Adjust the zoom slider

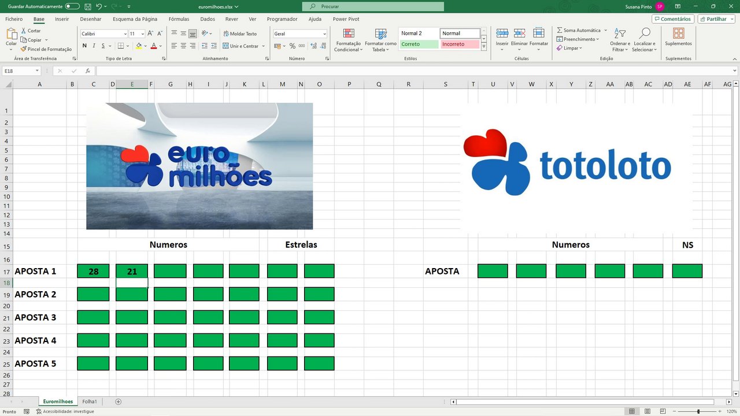[x=698, y=411]
